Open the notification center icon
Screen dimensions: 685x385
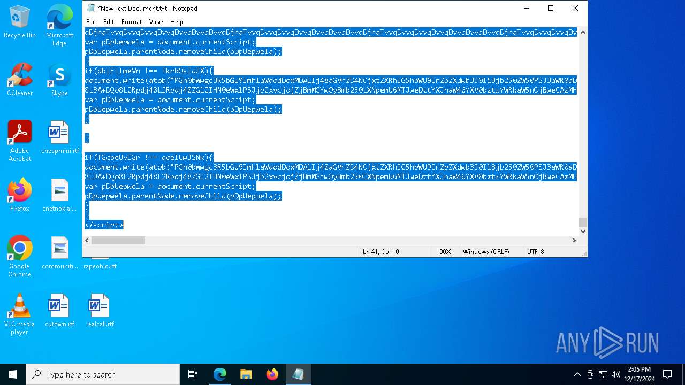click(x=667, y=374)
